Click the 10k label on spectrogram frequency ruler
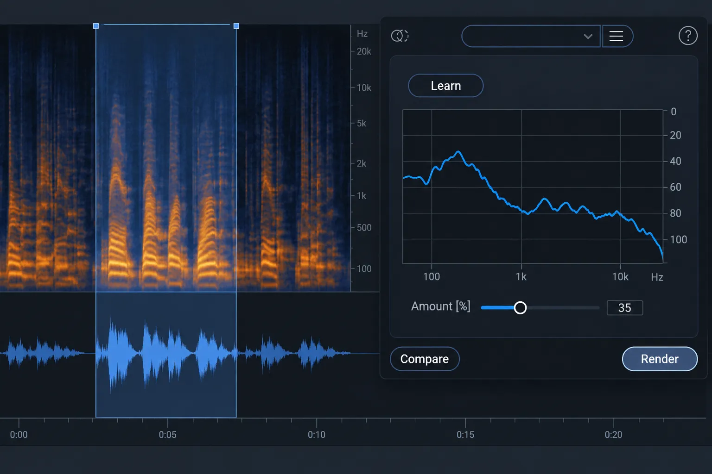This screenshot has width=712, height=474. tap(364, 87)
